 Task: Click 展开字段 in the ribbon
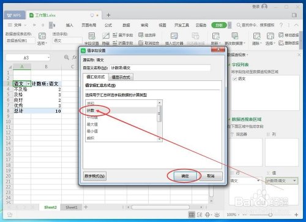[123, 35]
